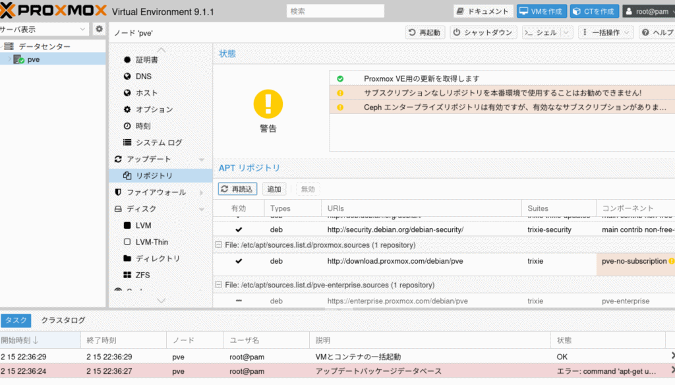
Task: Open the 証明書 (Certificates) menu item
Action: pyautogui.click(x=146, y=59)
